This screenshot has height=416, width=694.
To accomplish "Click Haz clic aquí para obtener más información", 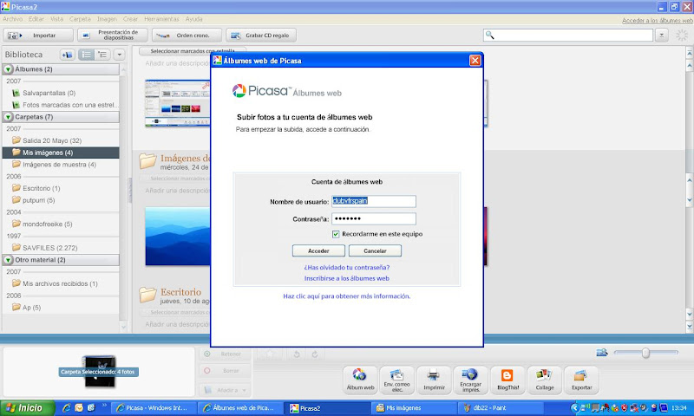I will (x=346, y=296).
